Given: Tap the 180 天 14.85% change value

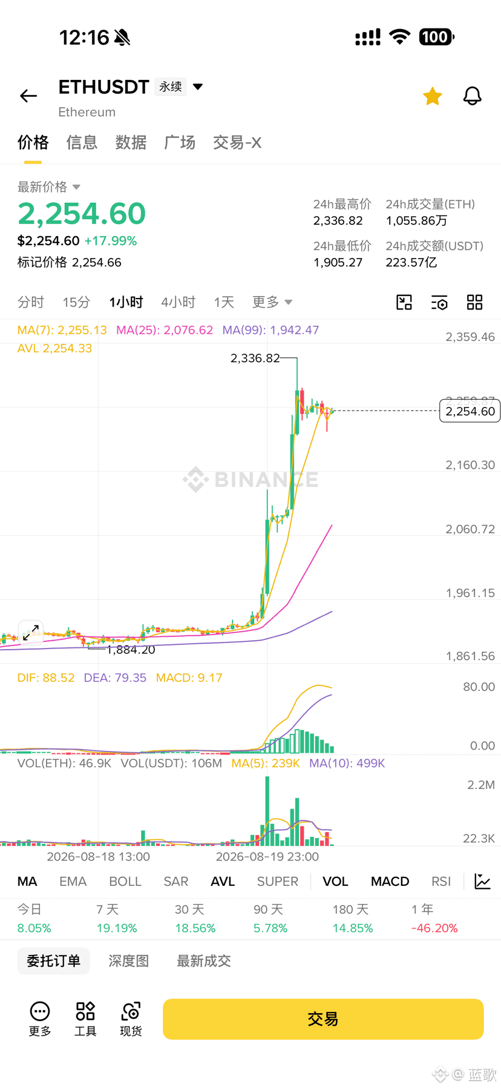Looking at the screenshot, I should [x=353, y=928].
